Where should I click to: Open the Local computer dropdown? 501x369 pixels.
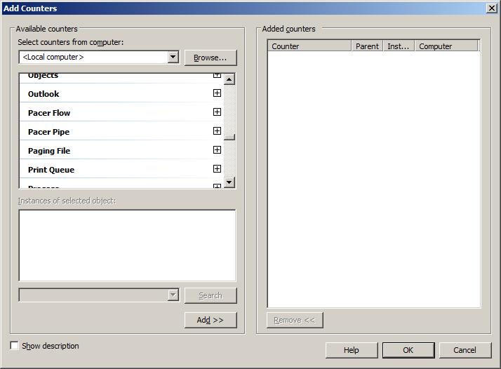(173, 58)
